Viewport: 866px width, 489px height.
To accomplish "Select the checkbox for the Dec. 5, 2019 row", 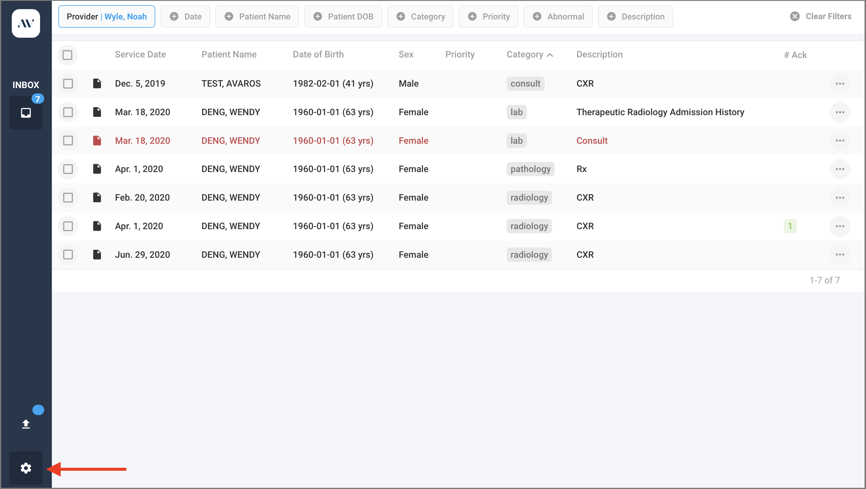I will (68, 83).
